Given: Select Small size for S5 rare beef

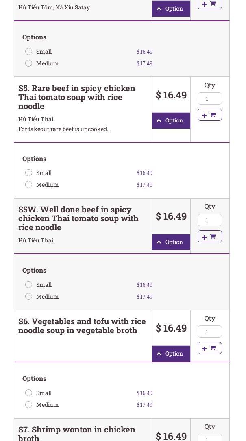Looking at the screenshot, I should 29,173.
